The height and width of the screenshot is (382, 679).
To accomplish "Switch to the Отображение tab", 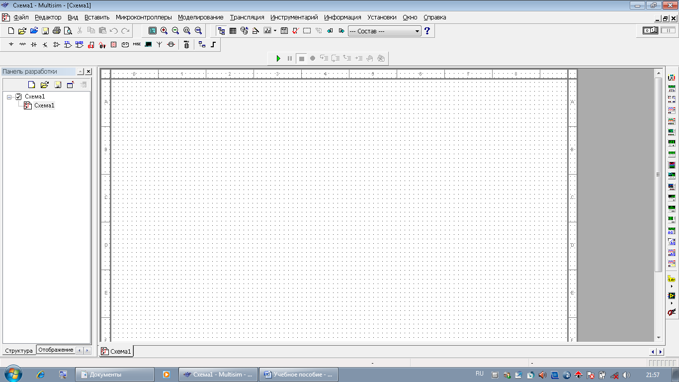I will tap(56, 350).
